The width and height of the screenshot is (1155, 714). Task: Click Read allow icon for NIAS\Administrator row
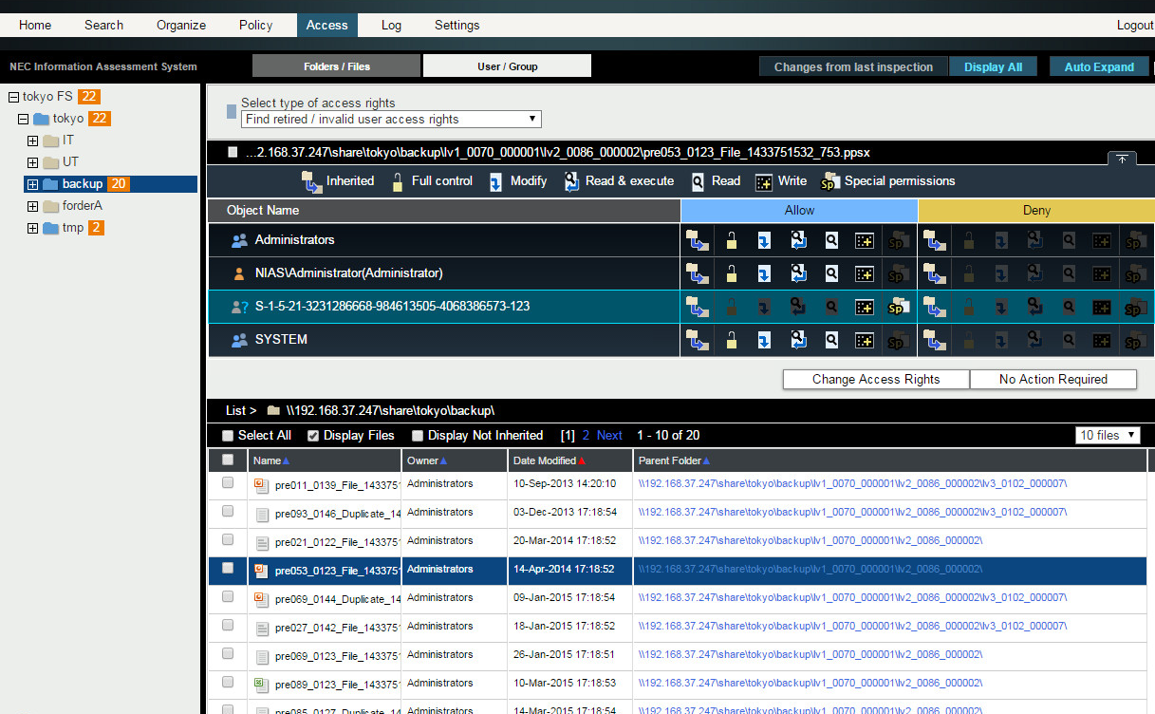coord(831,274)
